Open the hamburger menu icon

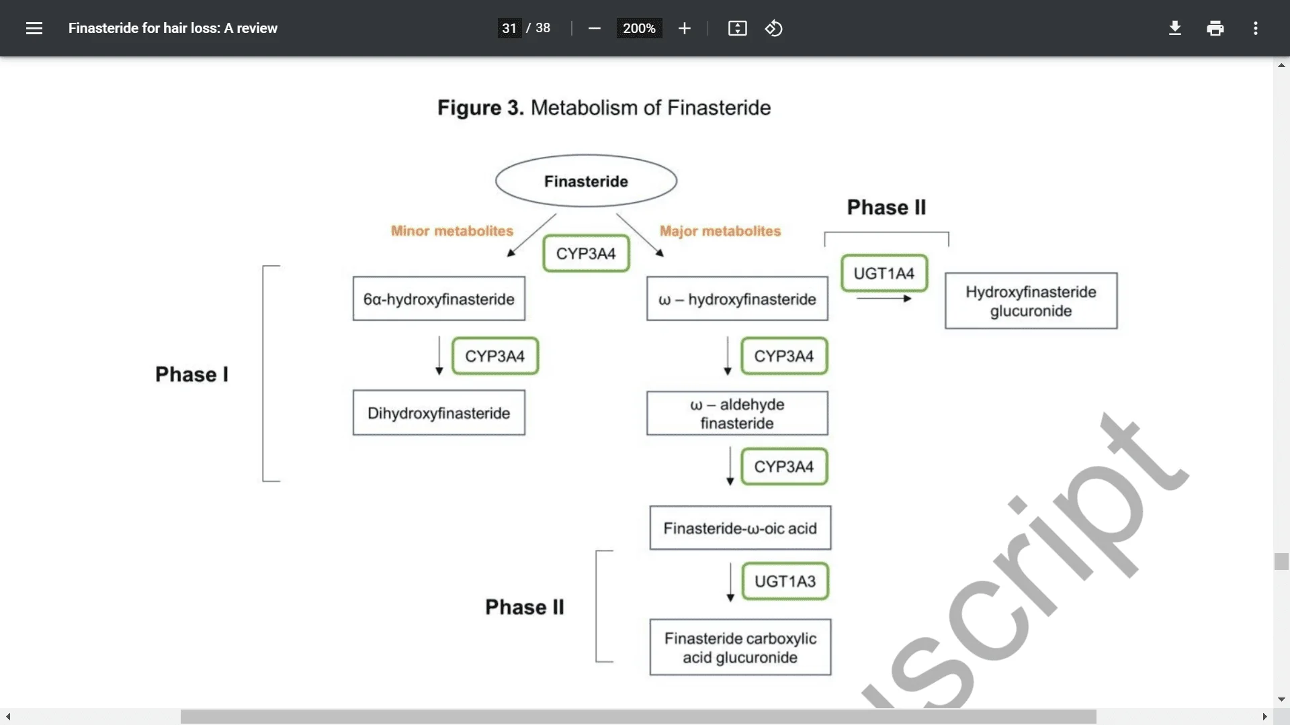34,28
